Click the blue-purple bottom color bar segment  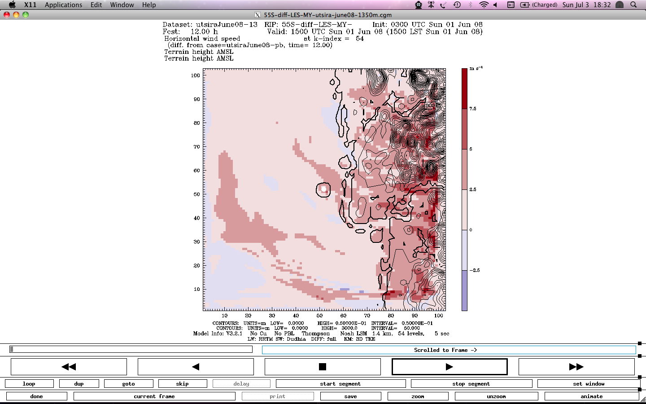pos(464,290)
